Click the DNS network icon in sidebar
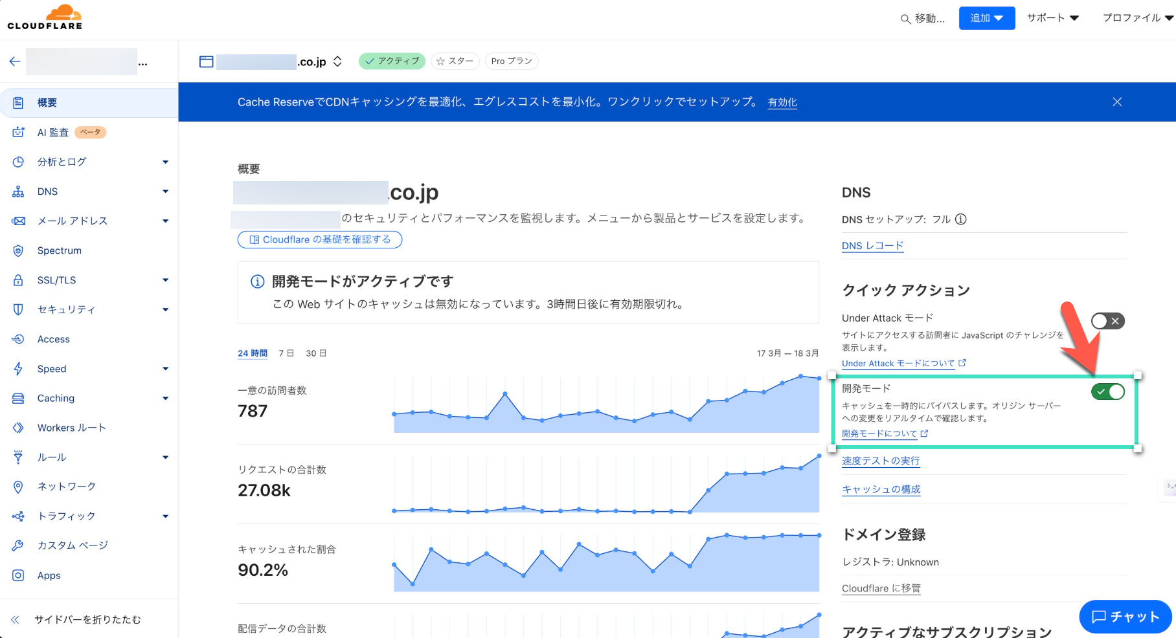This screenshot has height=638, width=1176. [18, 192]
